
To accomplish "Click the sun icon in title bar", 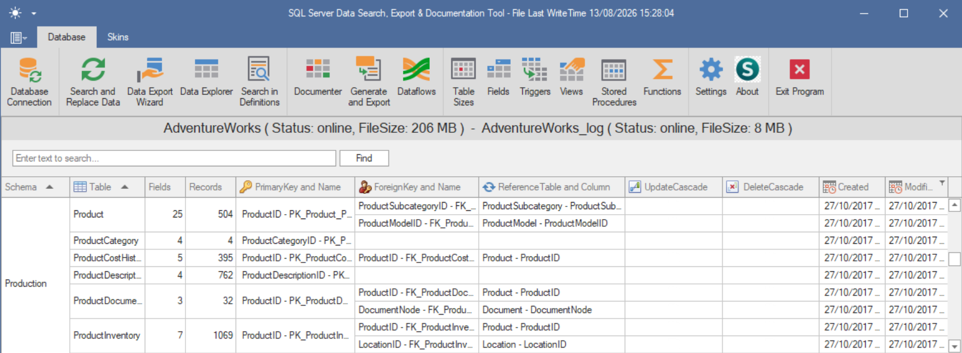I will point(15,13).
